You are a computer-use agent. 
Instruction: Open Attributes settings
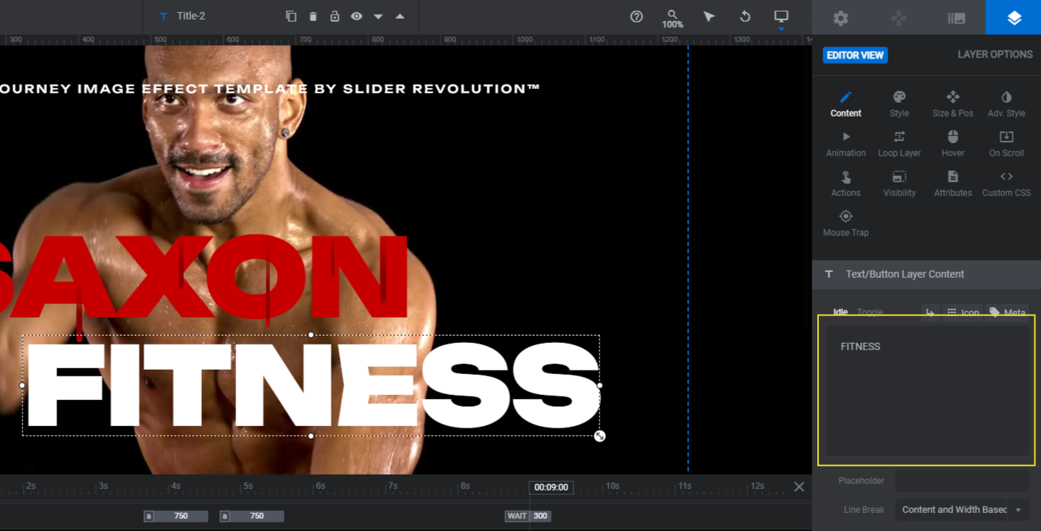point(953,184)
